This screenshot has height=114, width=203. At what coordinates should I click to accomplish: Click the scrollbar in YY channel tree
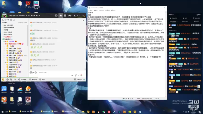click(28, 35)
